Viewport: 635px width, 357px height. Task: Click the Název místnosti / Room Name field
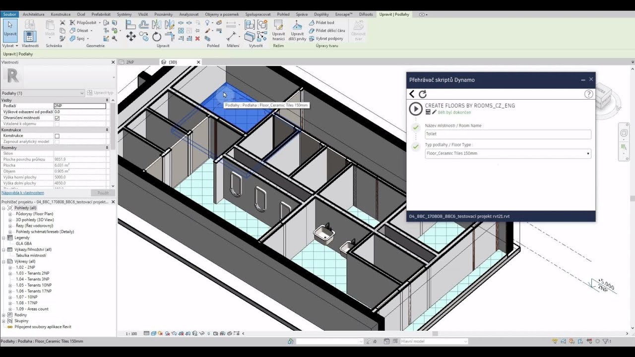click(x=508, y=134)
